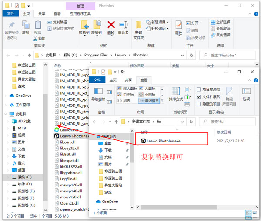Click the horizontal scrollbar in the fix window

[x=179, y=207]
